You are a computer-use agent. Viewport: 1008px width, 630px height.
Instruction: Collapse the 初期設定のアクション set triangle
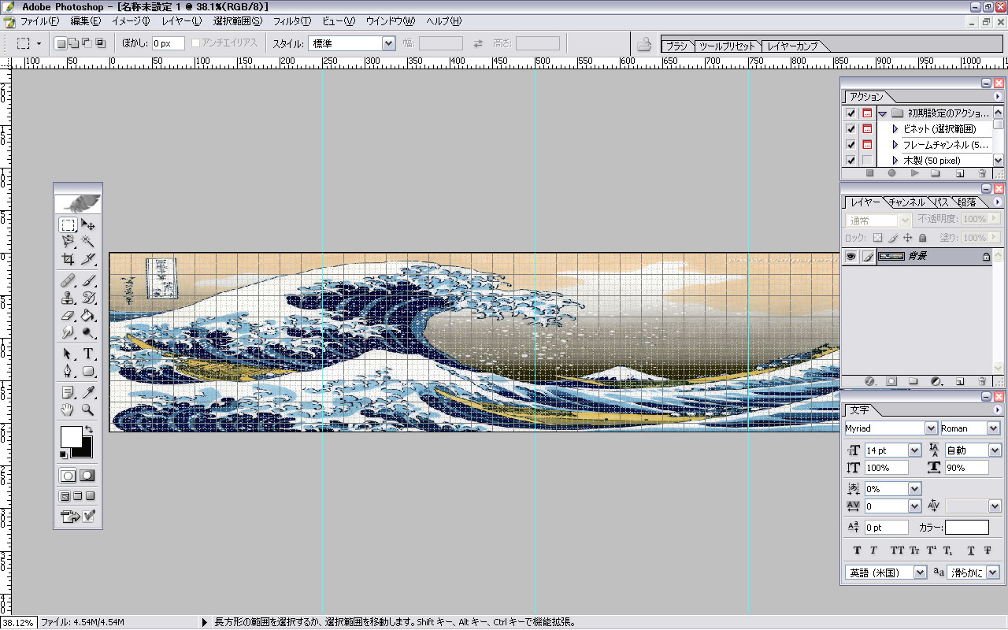tap(883, 113)
